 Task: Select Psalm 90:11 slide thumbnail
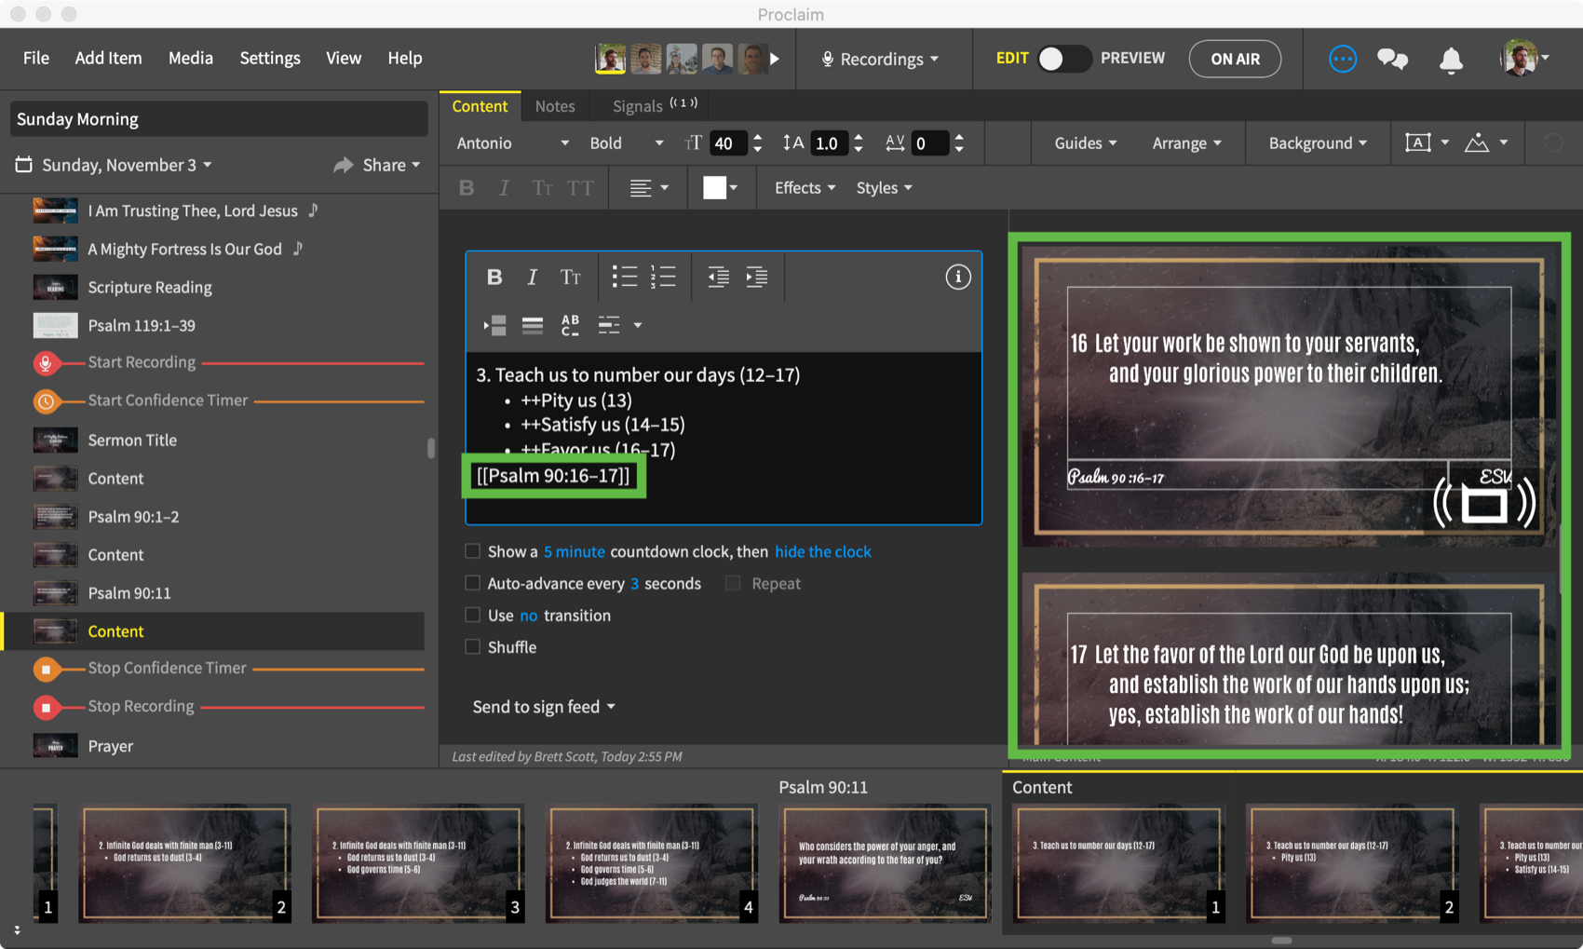(x=884, y=863)
